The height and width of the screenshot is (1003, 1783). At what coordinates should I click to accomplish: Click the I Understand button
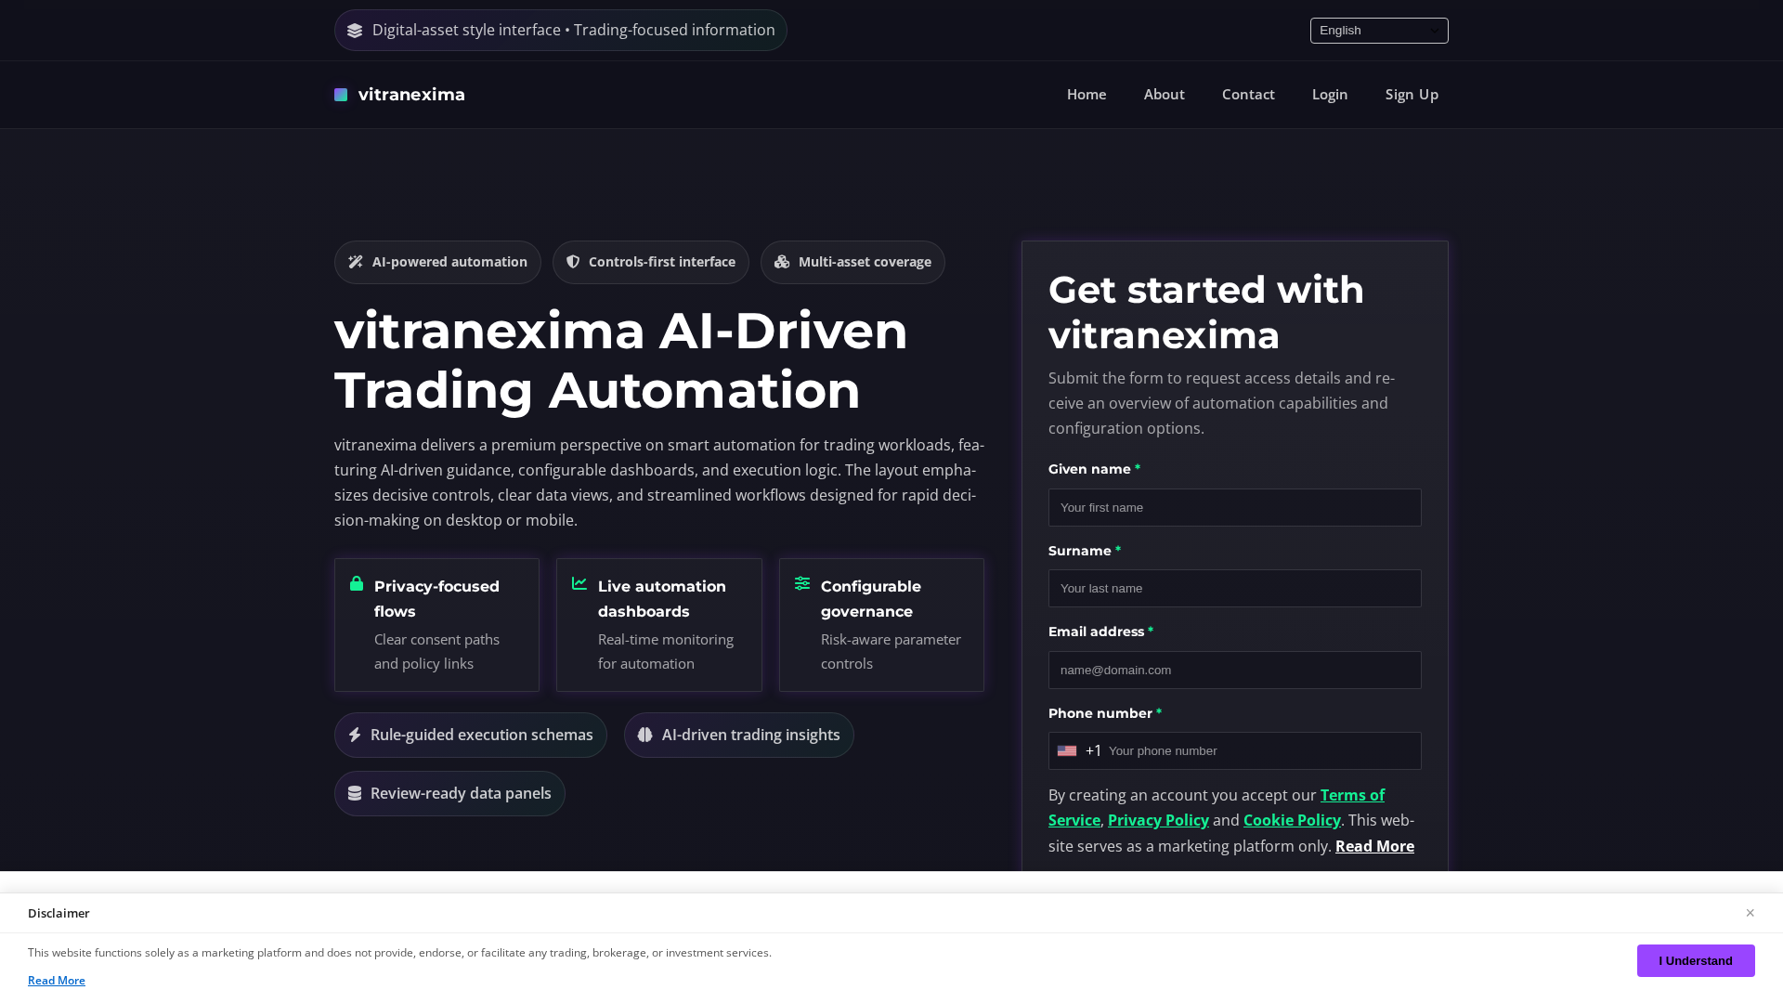coord(1696,960)
